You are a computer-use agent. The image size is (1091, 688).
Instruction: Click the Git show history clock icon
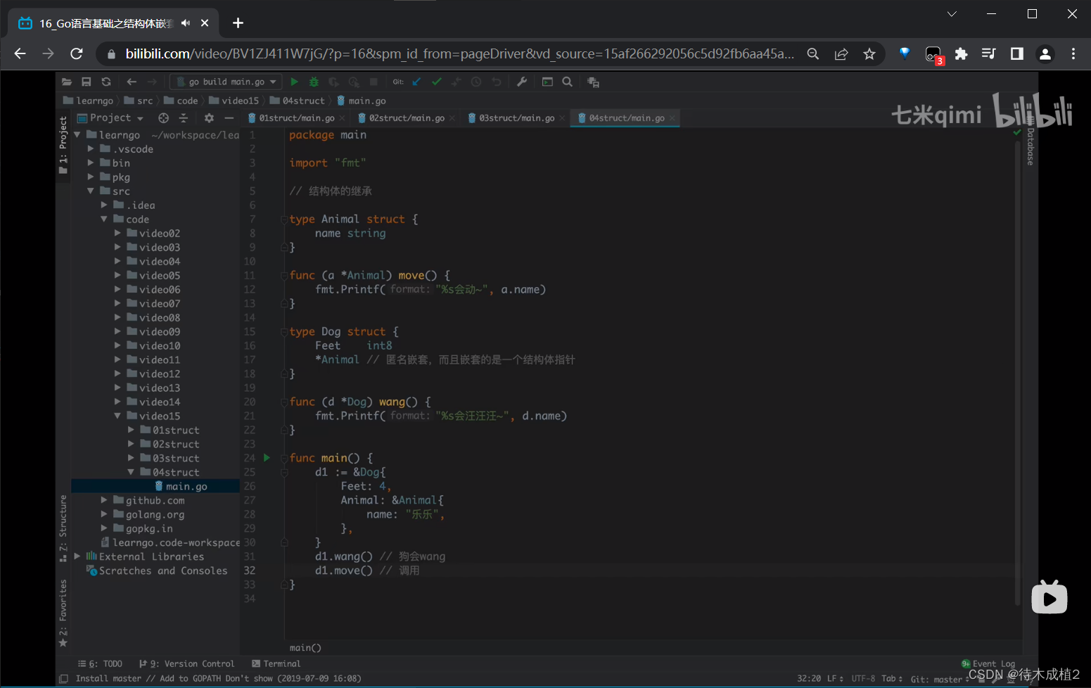point(476,82)
